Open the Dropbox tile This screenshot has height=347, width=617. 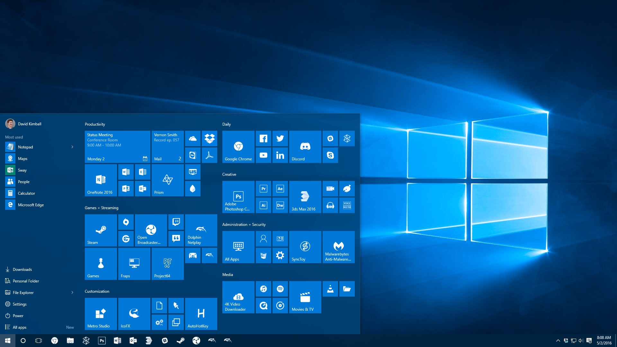coord(210,138)
